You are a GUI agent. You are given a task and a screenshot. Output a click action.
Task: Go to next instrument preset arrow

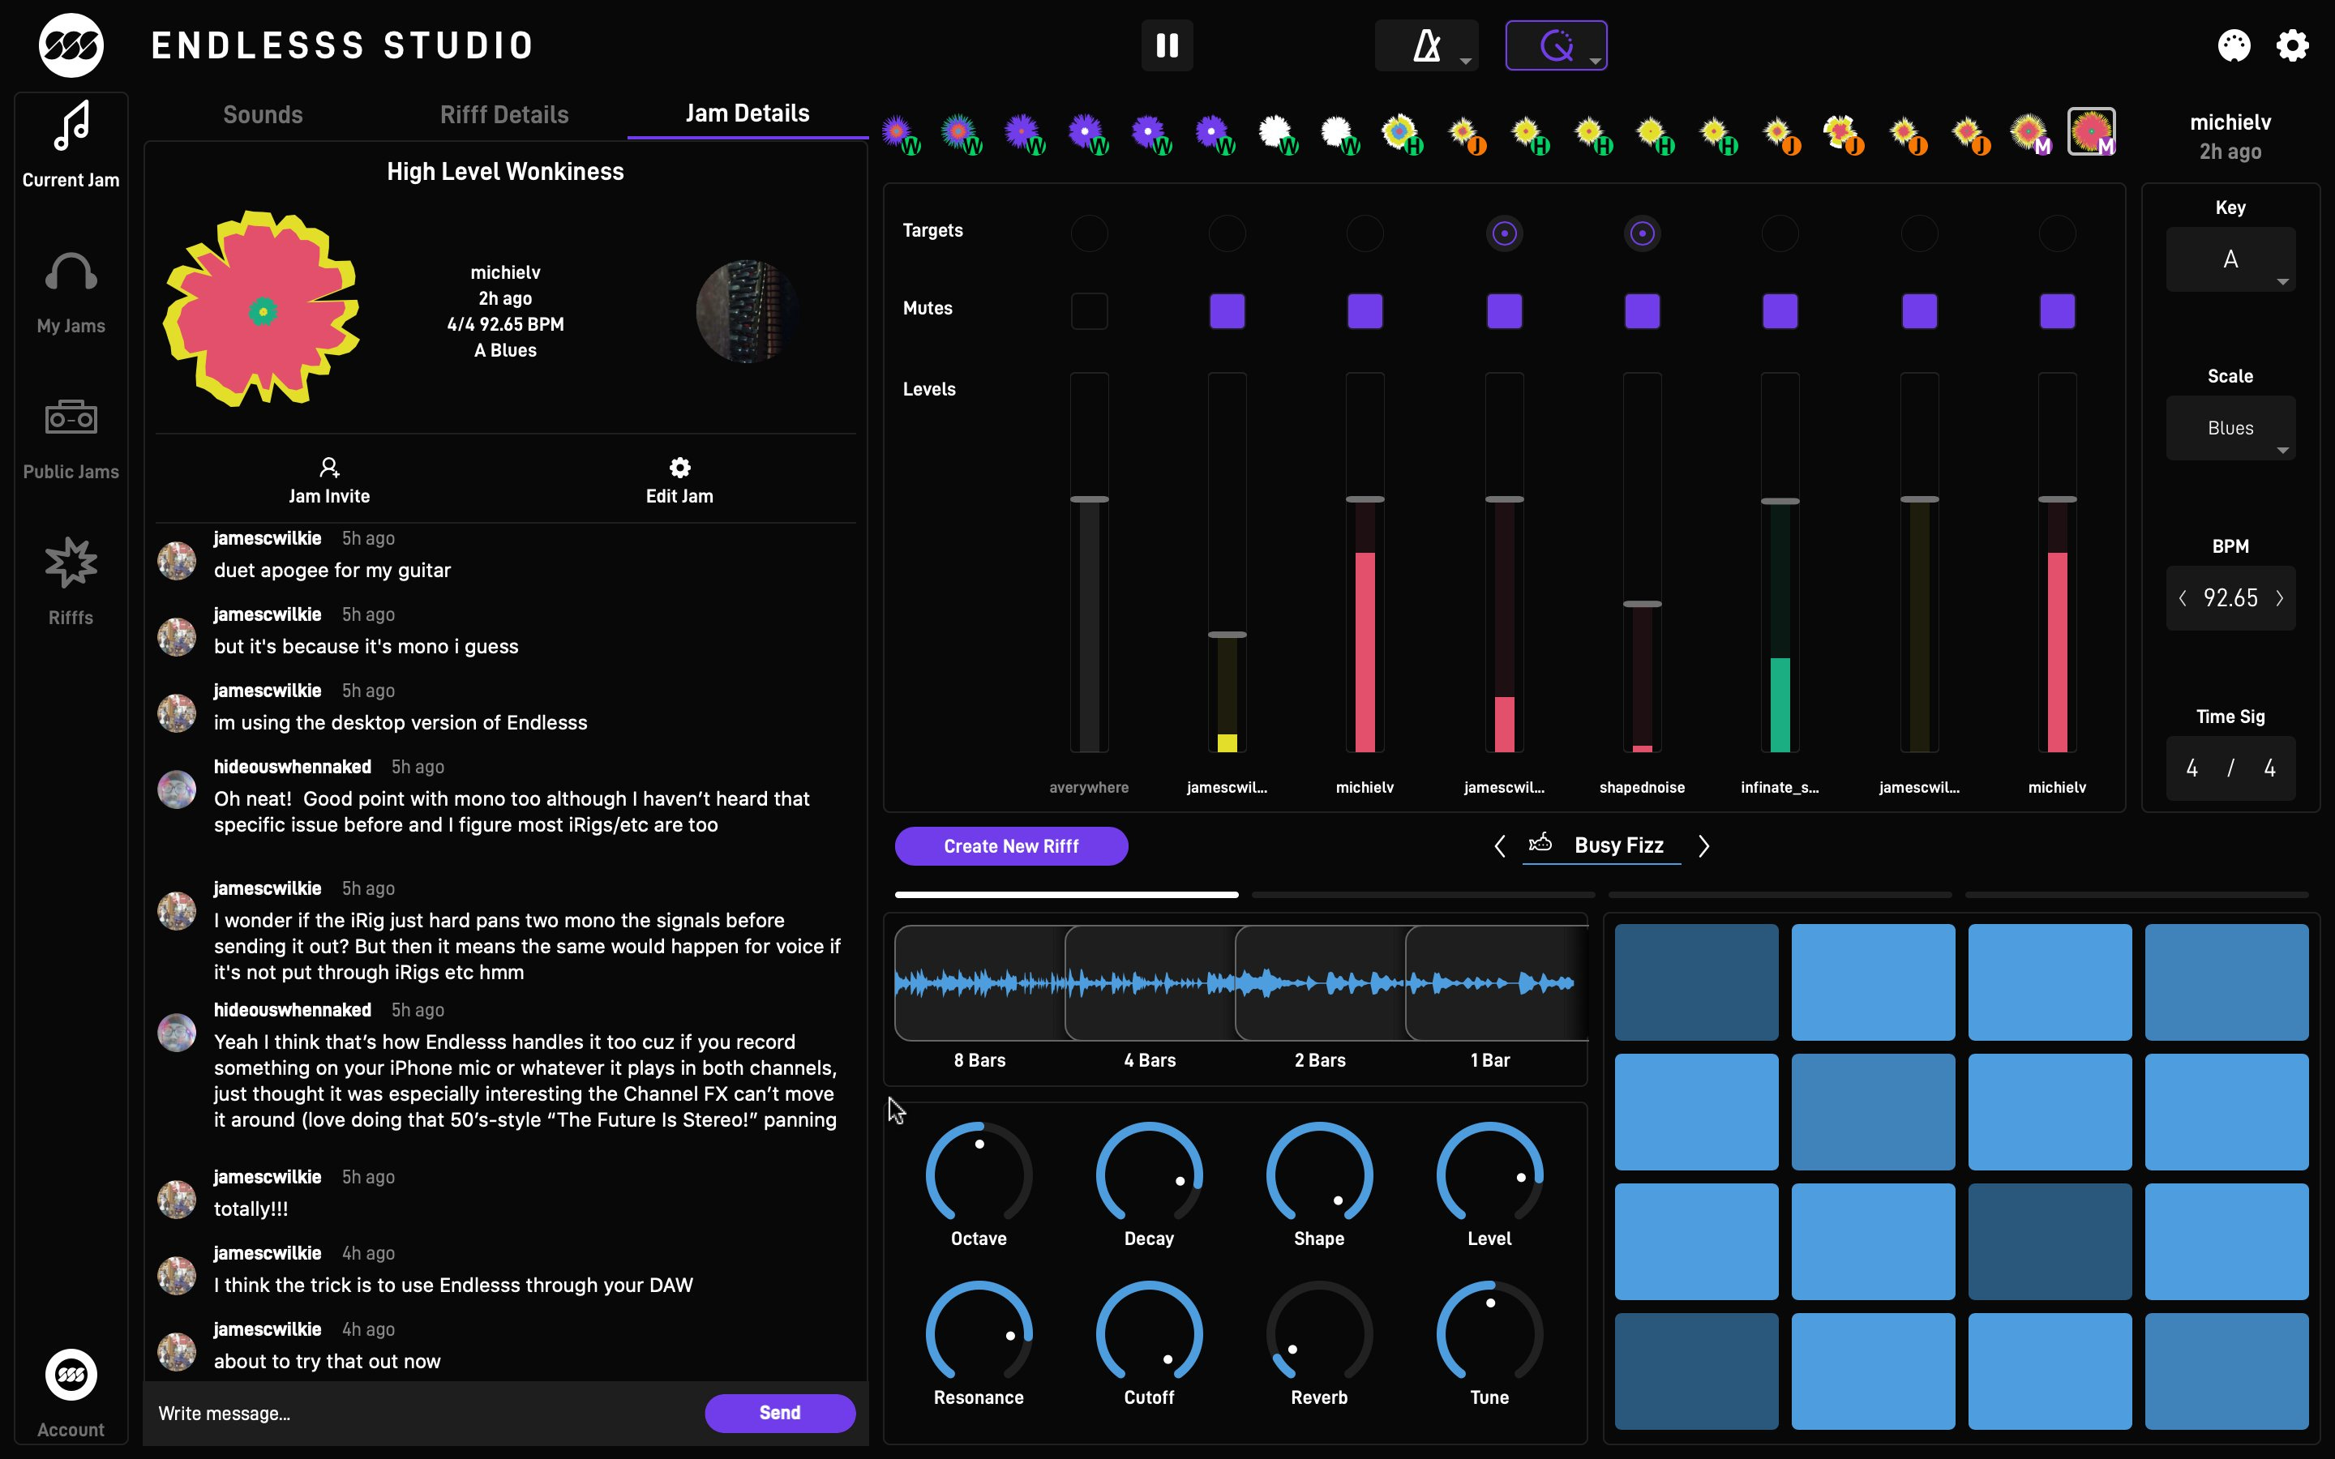coord(1704,846)
